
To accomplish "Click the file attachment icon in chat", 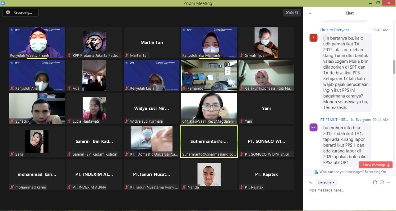I will point(375,182).
